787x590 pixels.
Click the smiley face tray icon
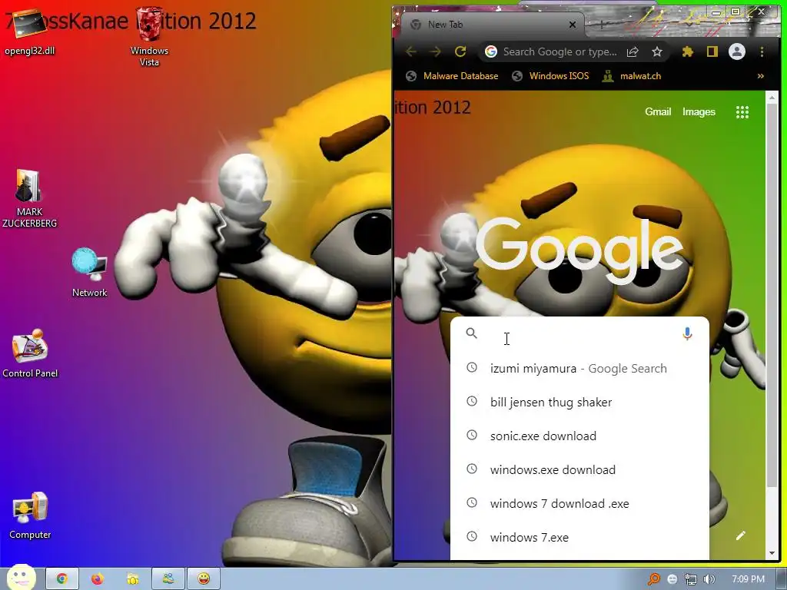click(x=672, y=579)
